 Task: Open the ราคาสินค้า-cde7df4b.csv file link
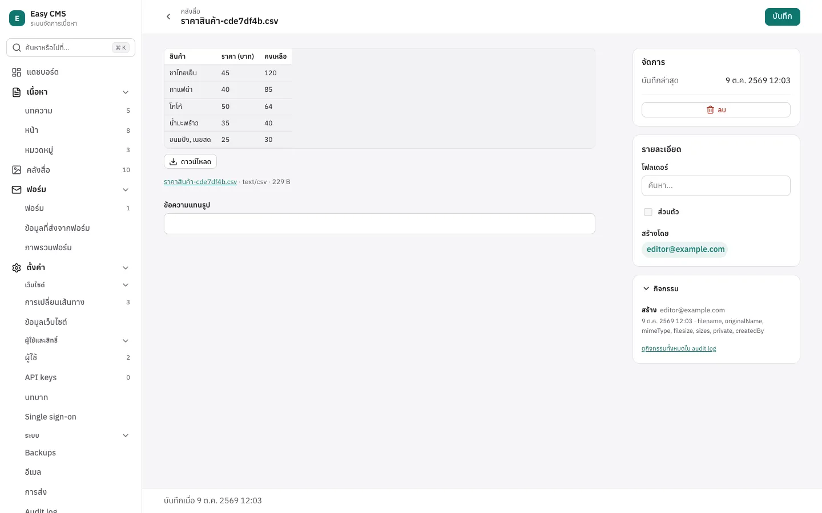click(200, 182)
